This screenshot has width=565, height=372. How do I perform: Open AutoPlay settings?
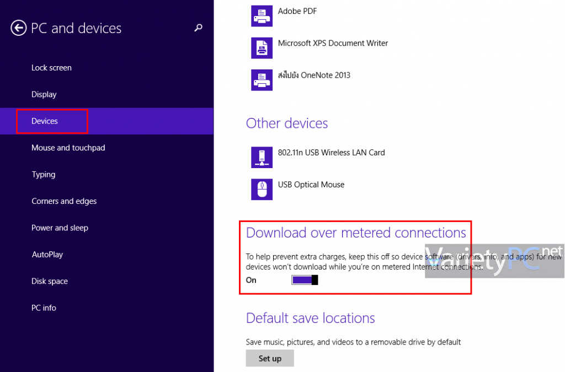(47, 254)
